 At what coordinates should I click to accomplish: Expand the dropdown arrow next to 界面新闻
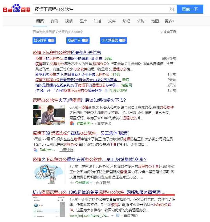[x=92, y=124]
